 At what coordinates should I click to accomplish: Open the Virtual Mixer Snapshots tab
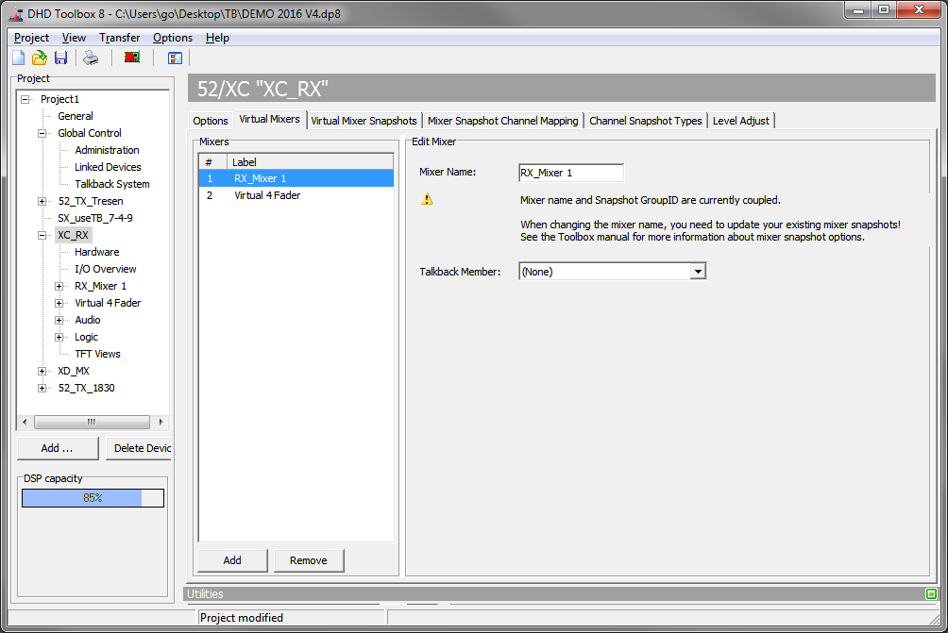[364, 121]
